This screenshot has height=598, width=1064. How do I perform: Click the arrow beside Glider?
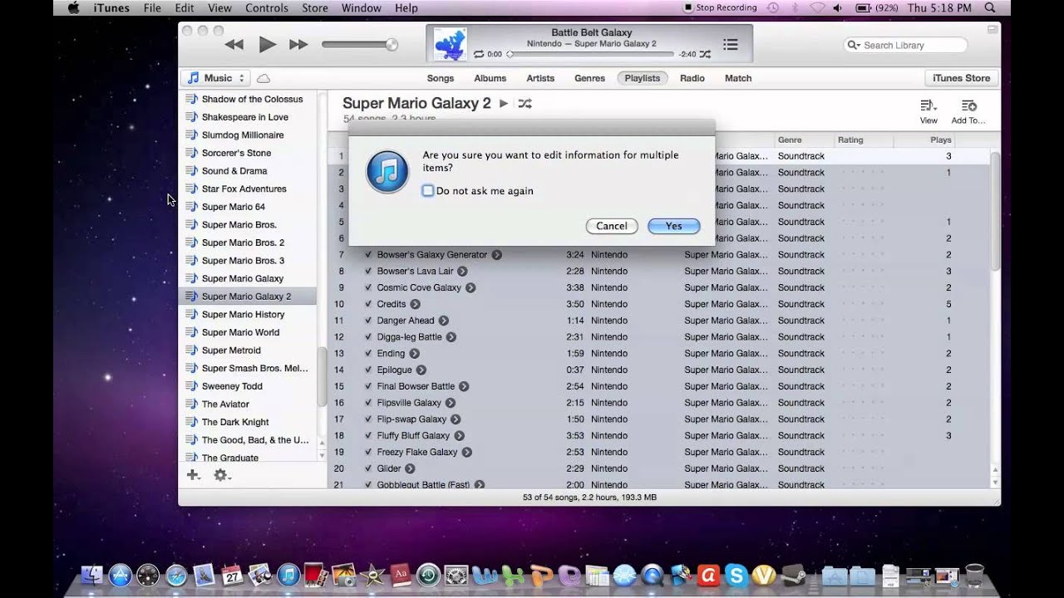point(410,468)
